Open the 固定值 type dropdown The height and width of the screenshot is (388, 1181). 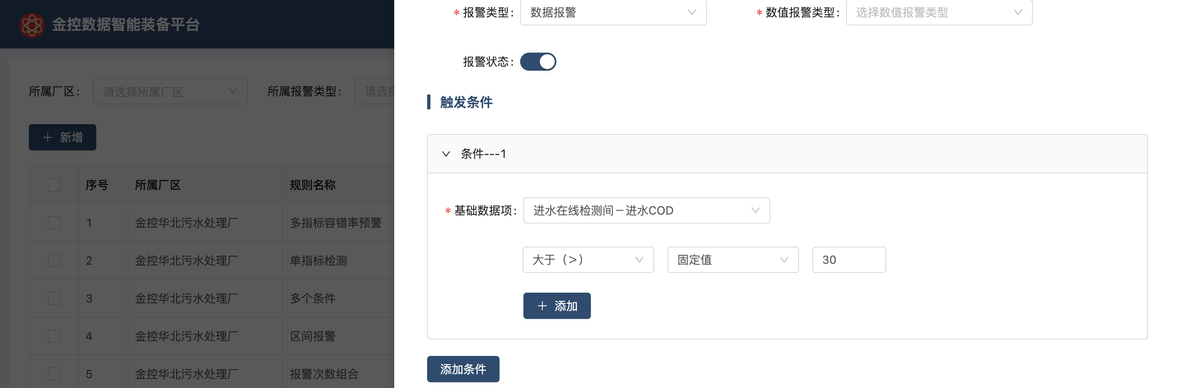(x=732, y=260)
